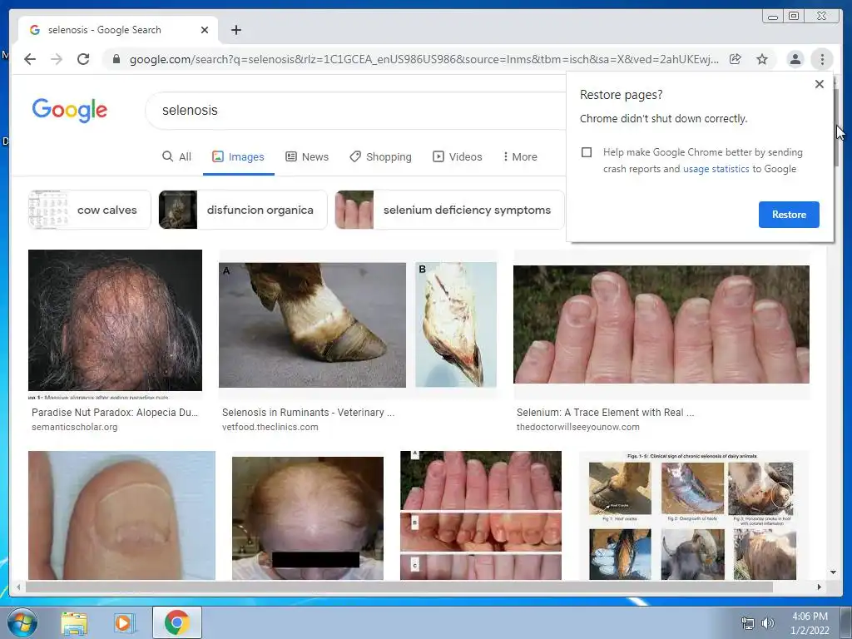Image resolution: width=852 pixels, height=639 pixels.
Task: Open a new browser tab
Action: [235, 30]
